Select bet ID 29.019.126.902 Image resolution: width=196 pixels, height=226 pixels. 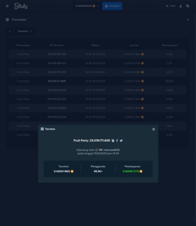(57, 99)
